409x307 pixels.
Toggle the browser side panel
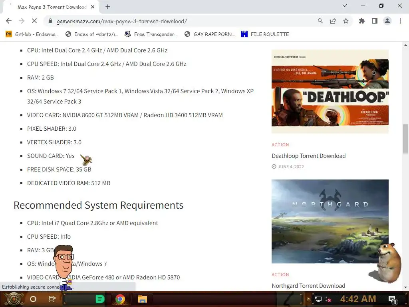point(375,21)
